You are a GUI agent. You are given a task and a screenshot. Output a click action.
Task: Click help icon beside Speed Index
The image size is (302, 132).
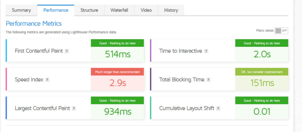[47, 80]
